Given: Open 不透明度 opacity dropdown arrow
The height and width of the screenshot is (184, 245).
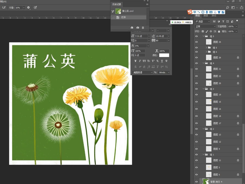Looking at the screenshot, I should click(x=236, y=27).
